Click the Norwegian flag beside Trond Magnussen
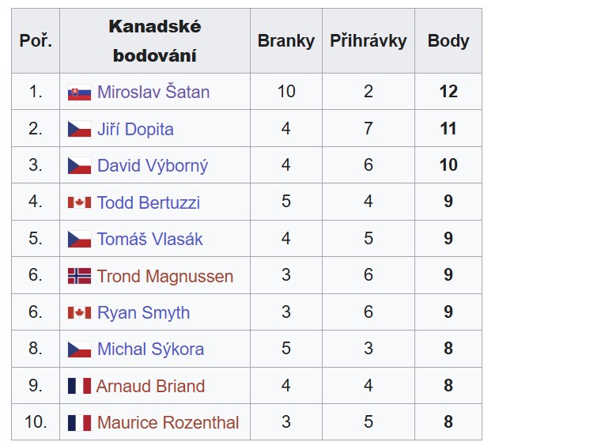601x442 pixels. [79, 276]
